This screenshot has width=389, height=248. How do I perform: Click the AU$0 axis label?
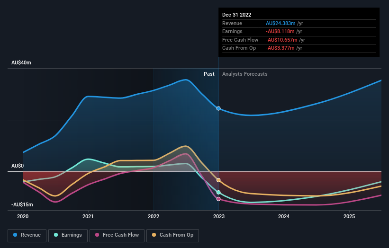[18, 166]
